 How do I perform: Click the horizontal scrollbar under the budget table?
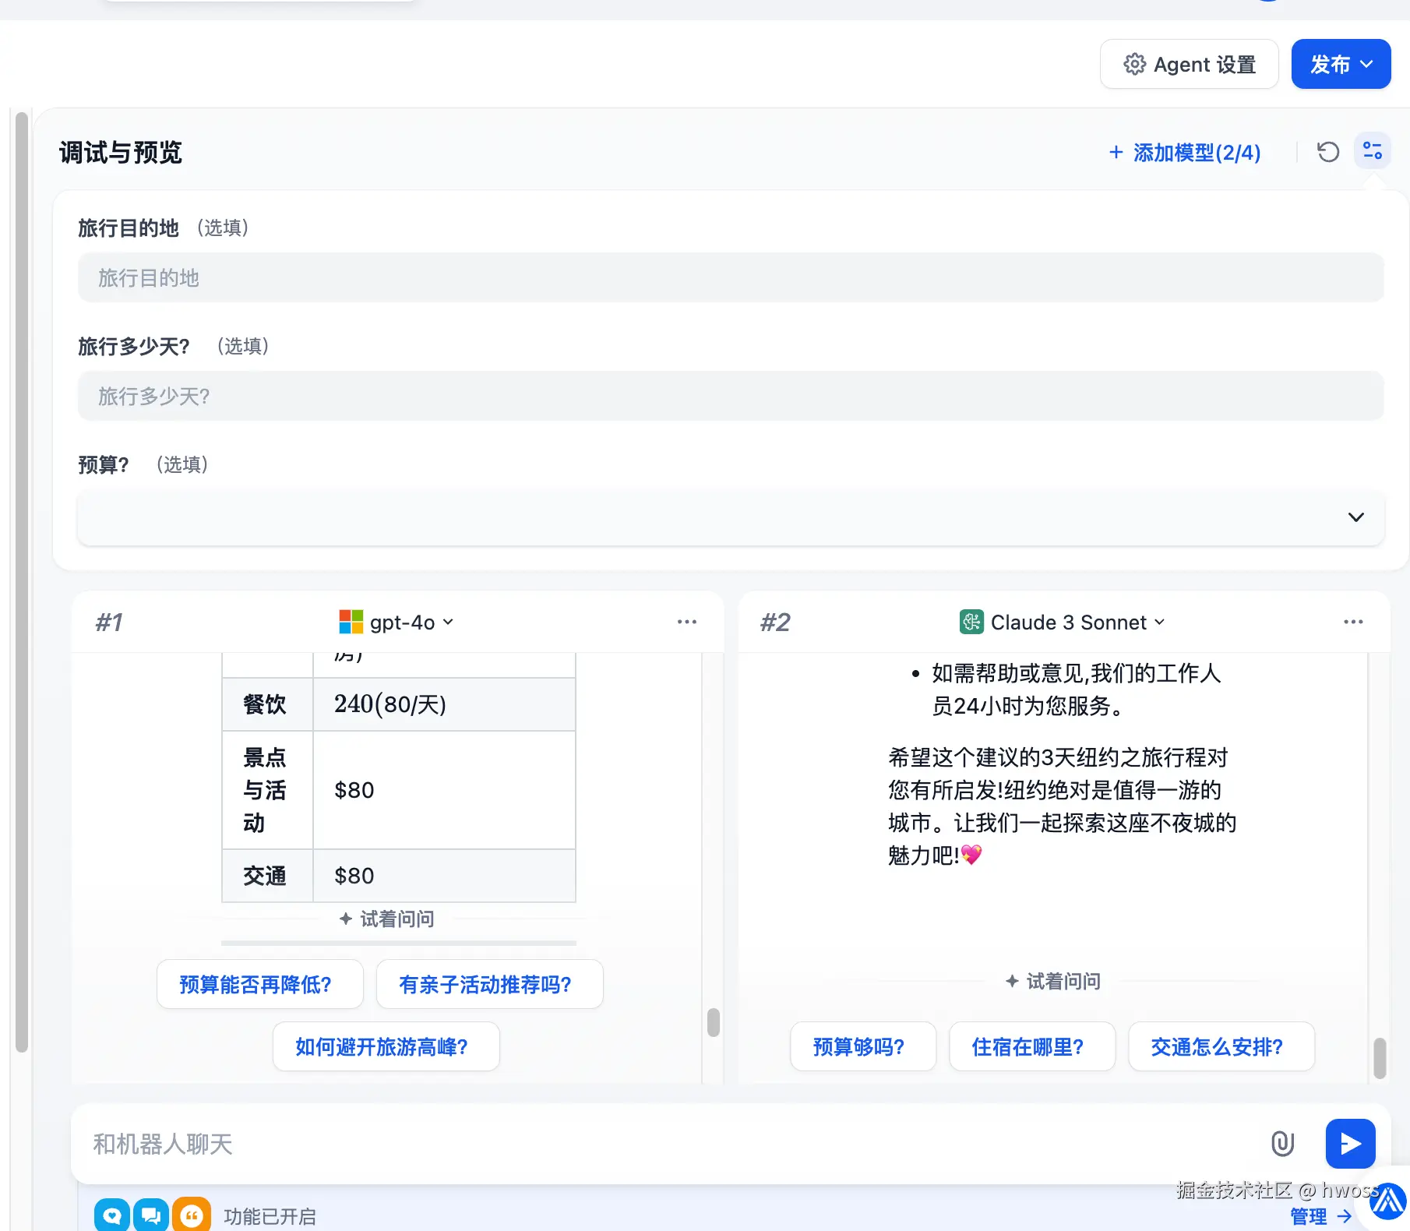(399, 943)
